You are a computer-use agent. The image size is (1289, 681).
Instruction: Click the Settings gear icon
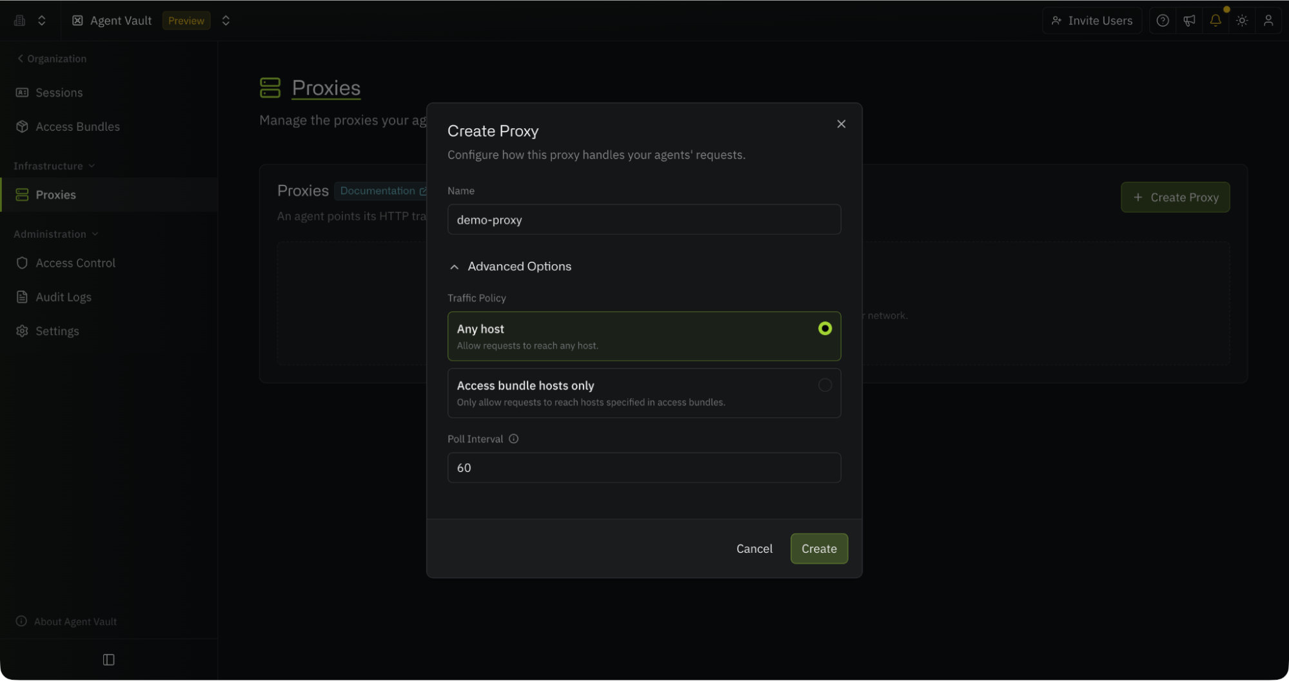(x=22, y=331)
